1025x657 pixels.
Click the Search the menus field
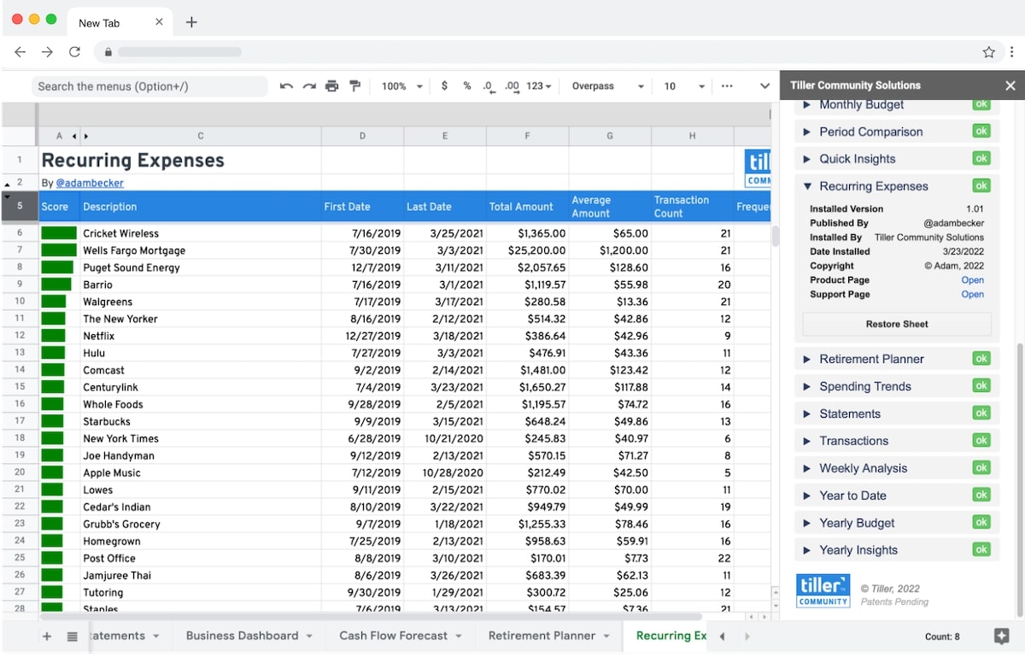point(150,86)
